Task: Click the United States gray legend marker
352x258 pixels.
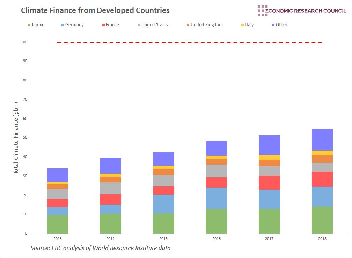Action: (x=139, y=25)
